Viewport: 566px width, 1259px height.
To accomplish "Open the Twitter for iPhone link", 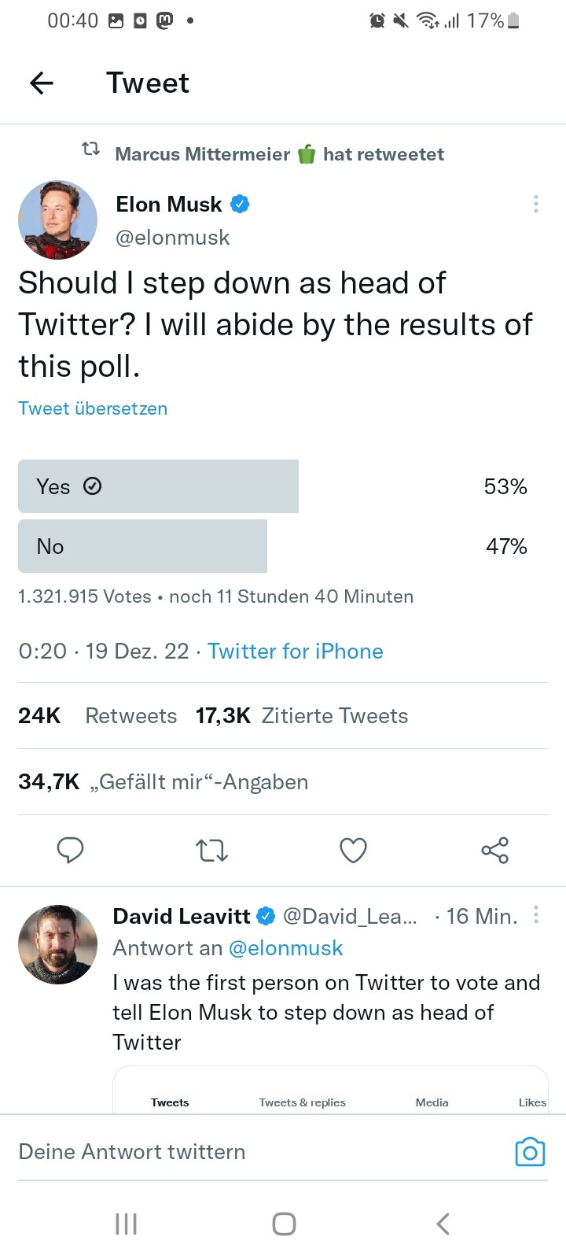I will (295, 652).
